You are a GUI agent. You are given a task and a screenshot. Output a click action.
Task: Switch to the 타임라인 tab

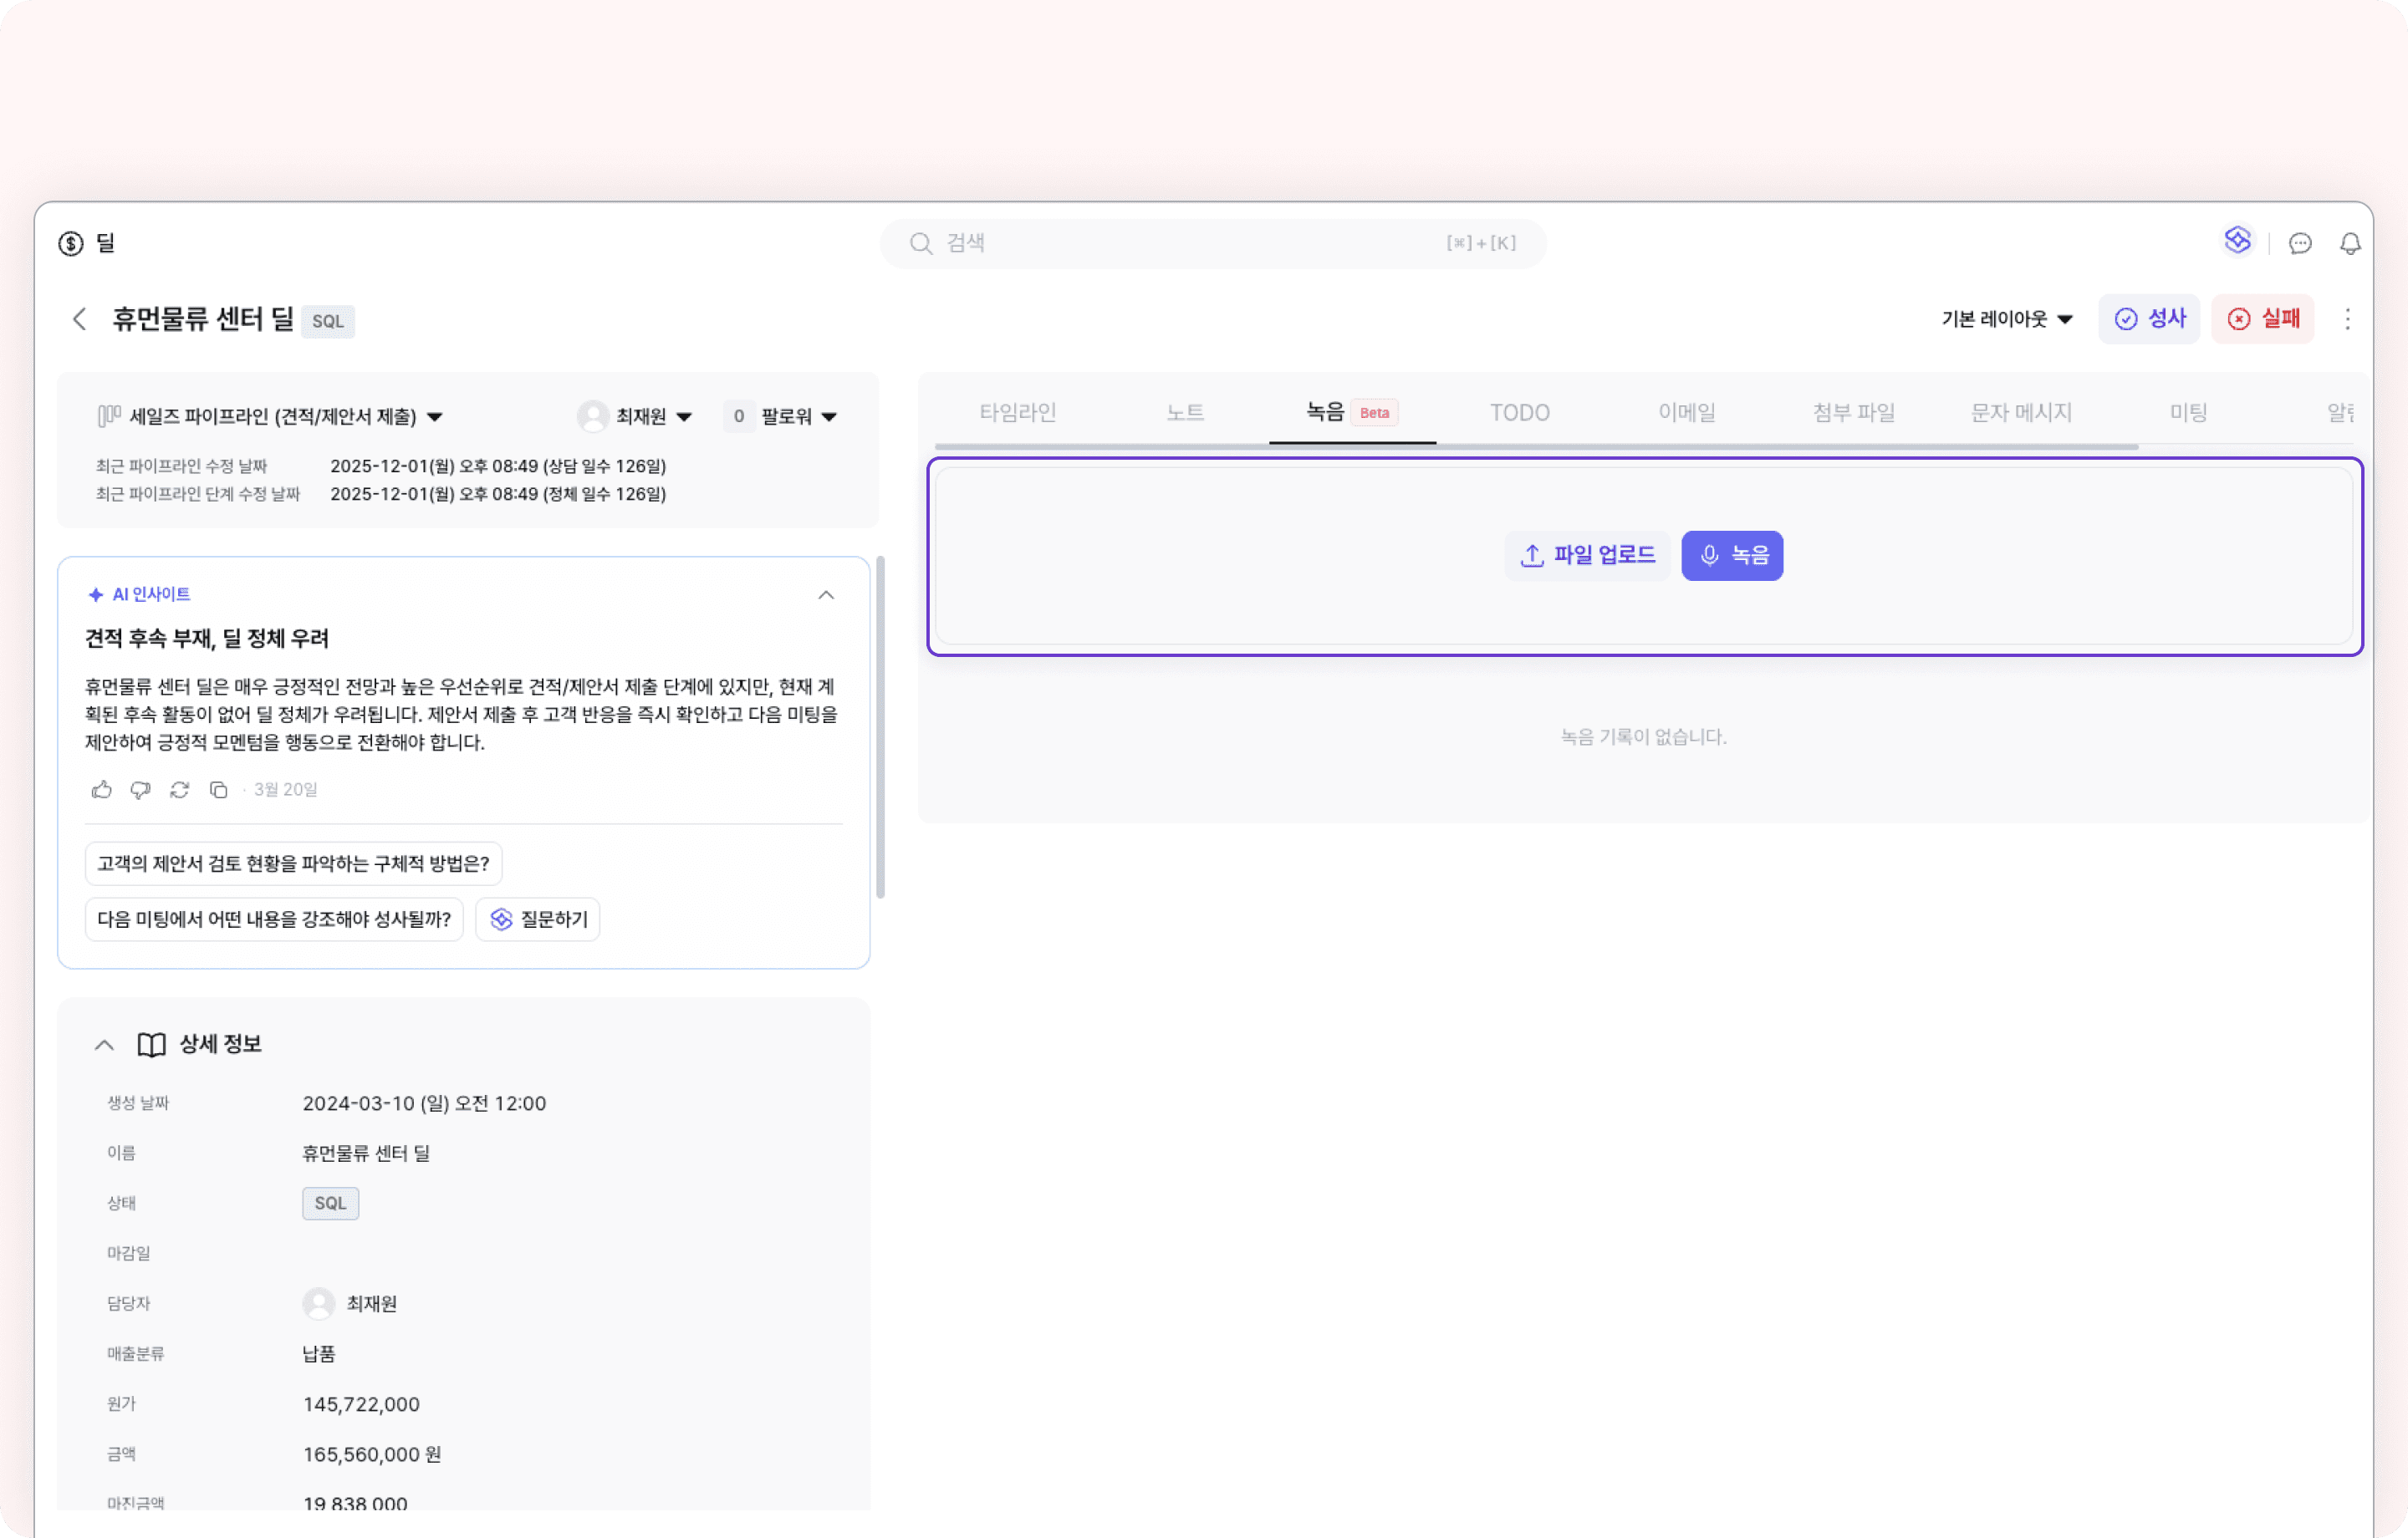tap(1017, 412)
